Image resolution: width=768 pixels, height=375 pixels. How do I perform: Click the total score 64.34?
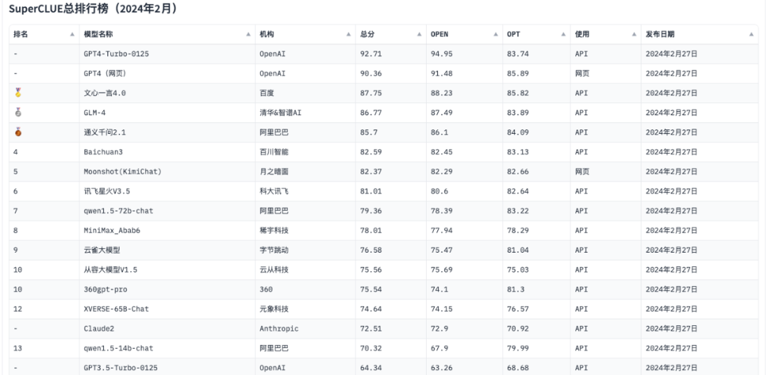(370, 368)
